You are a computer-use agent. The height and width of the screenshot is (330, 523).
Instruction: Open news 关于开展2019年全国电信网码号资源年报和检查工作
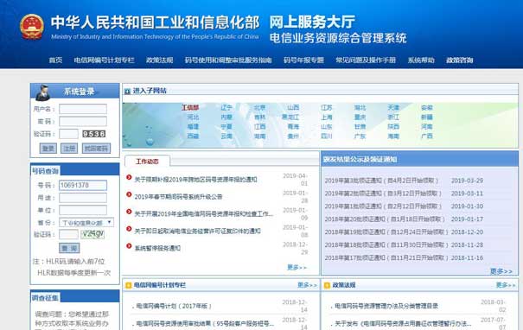tap(204, 213)
